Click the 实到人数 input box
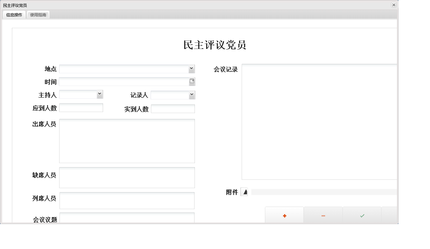The width and height of the screenshot is (430, 249). coord(173,109)
